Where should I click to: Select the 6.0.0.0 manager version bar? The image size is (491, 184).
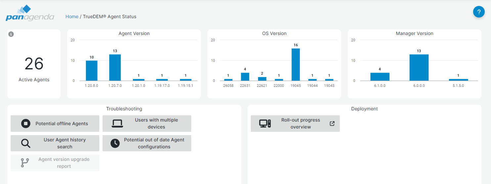click(419, 68)
